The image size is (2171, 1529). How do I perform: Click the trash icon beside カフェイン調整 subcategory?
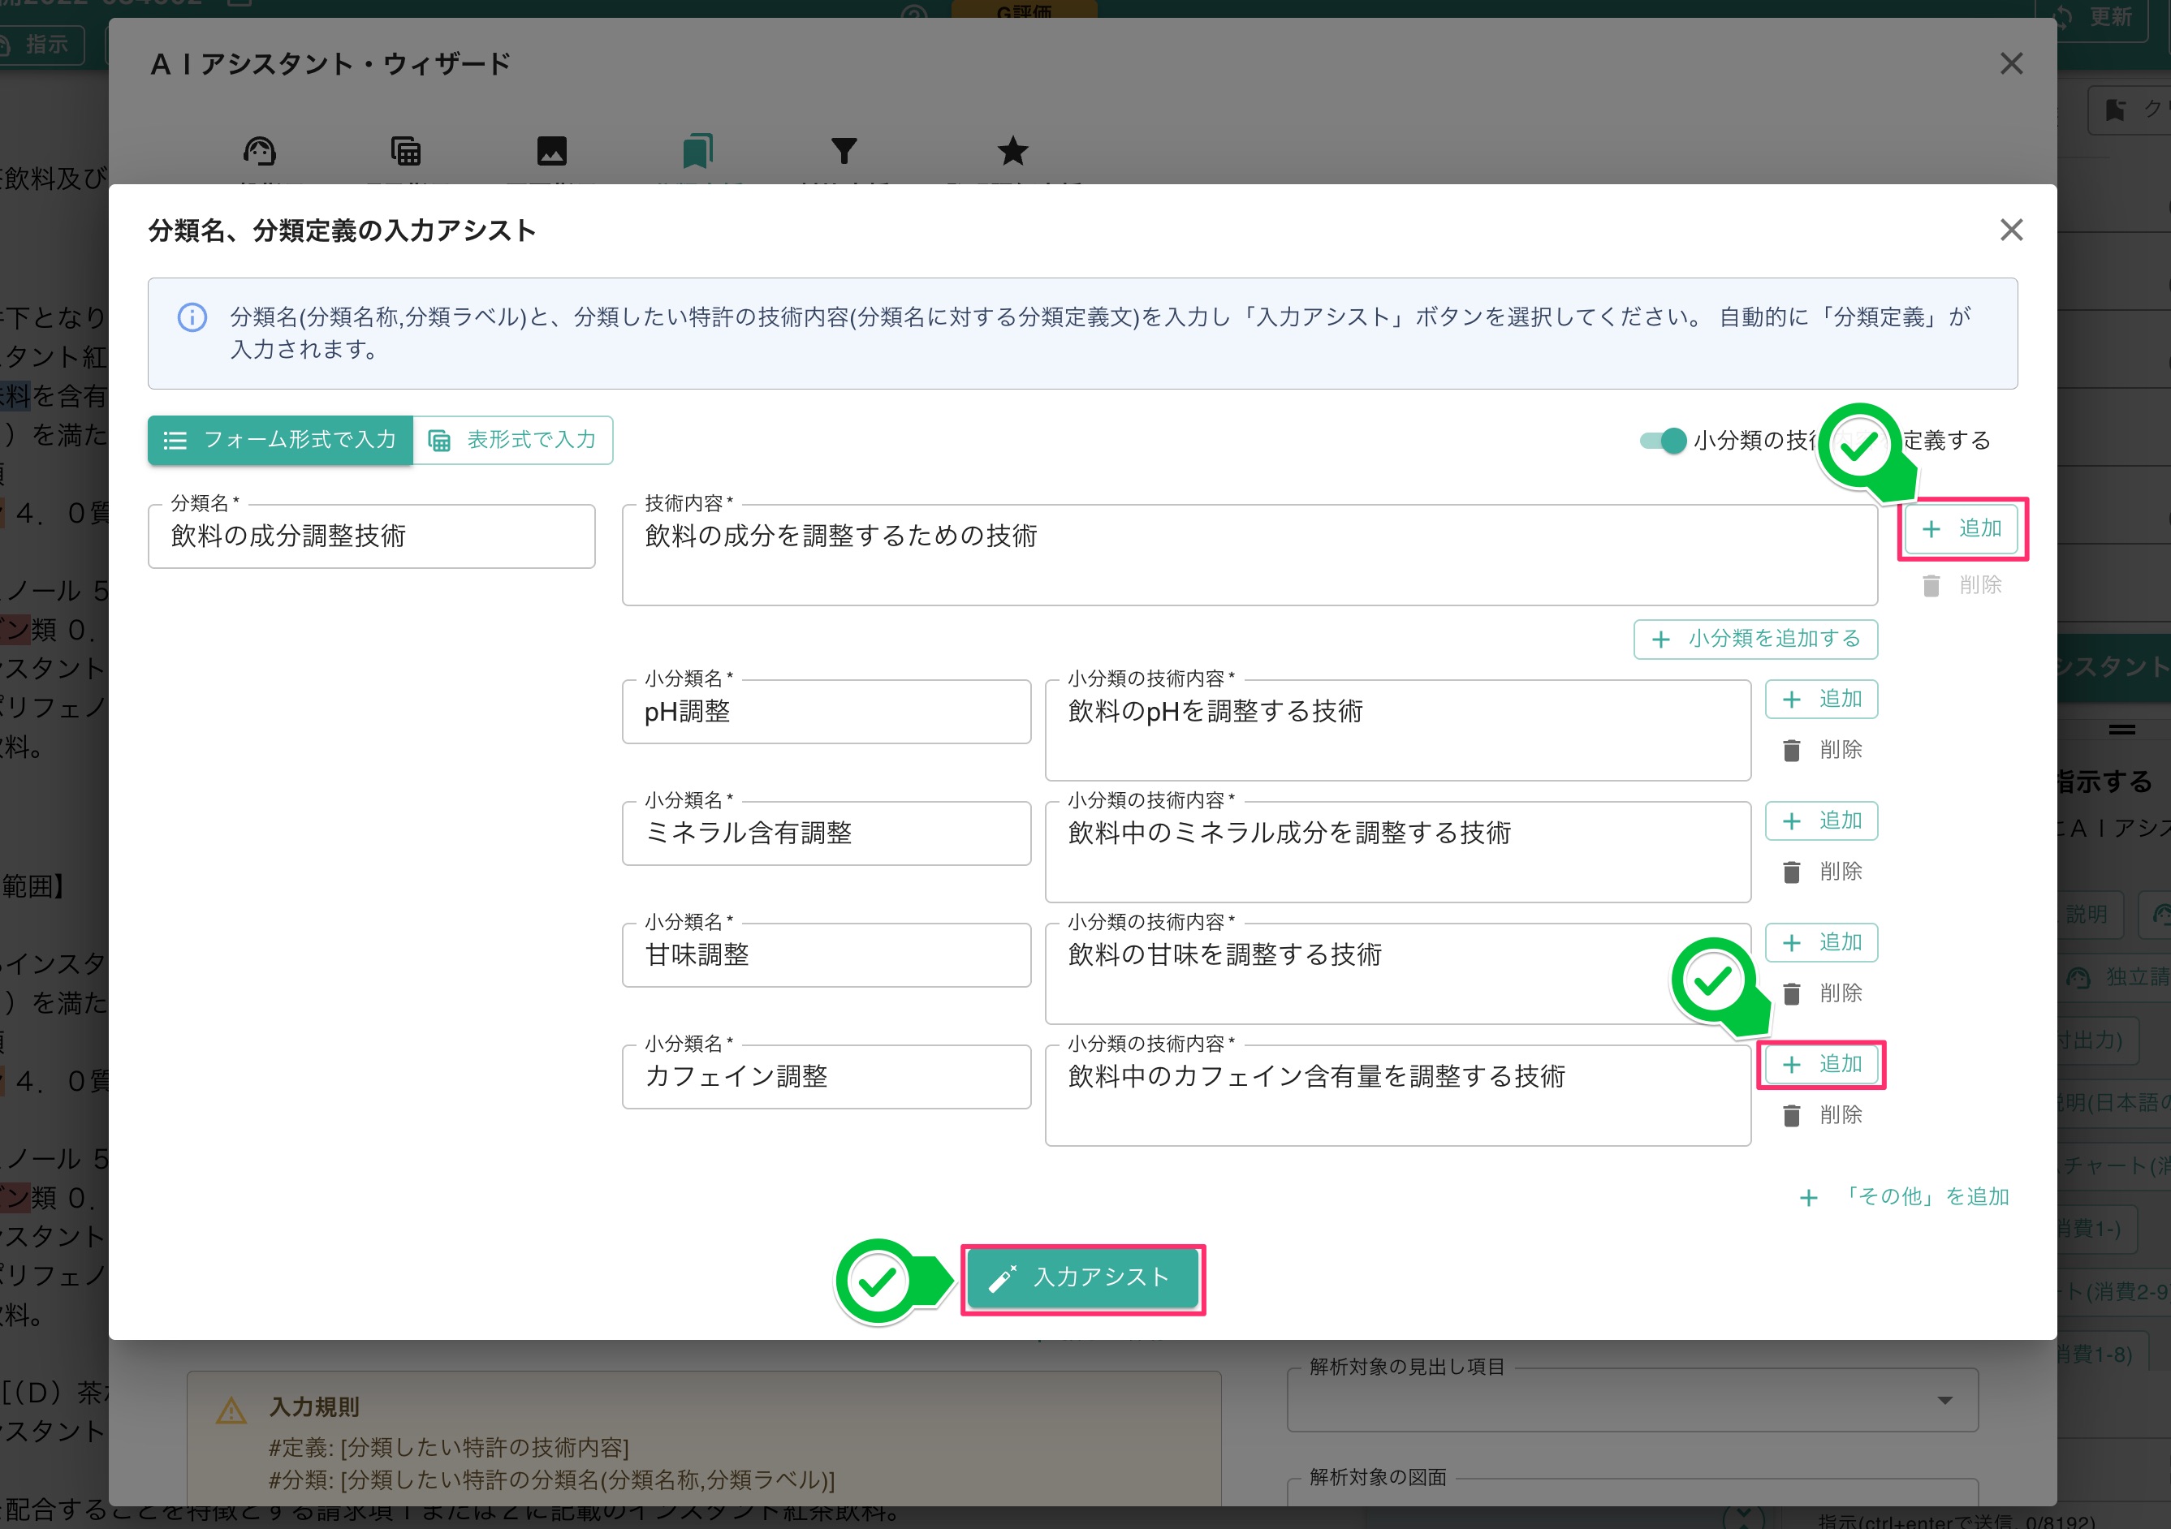pyautogui.click(x=1791, y=1115)
